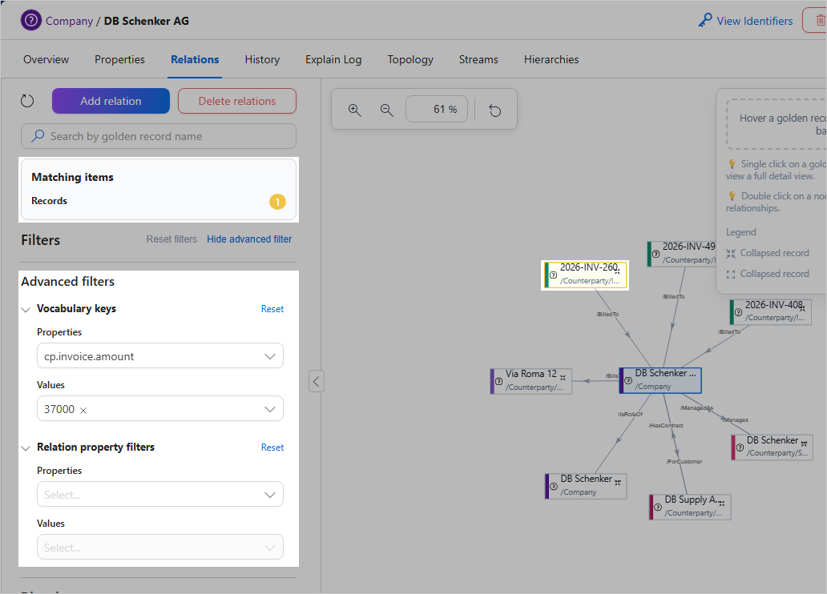Screen dimensions: 827x594
Task: Click the zoom in magnifier icon
Action: pyautogui.click(x=354, y=110)
